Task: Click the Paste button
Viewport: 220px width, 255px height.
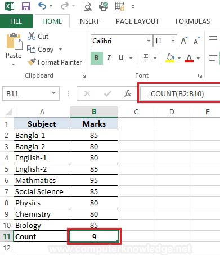Action: tap(14, 50)
